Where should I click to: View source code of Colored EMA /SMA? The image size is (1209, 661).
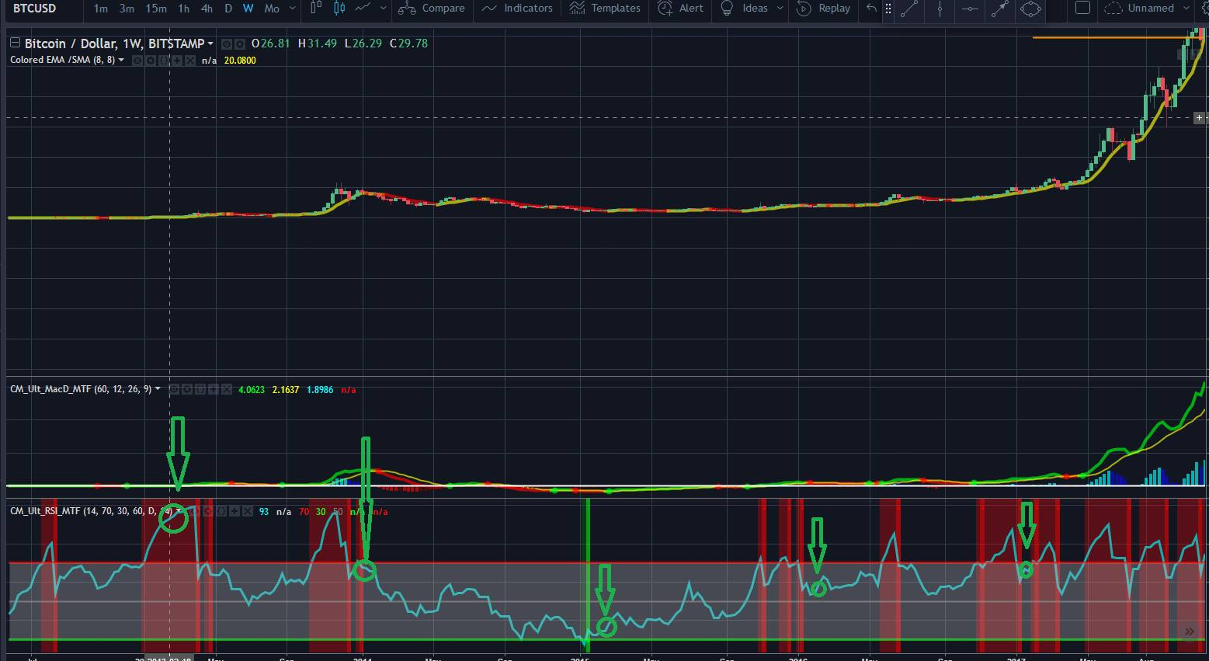164,60
